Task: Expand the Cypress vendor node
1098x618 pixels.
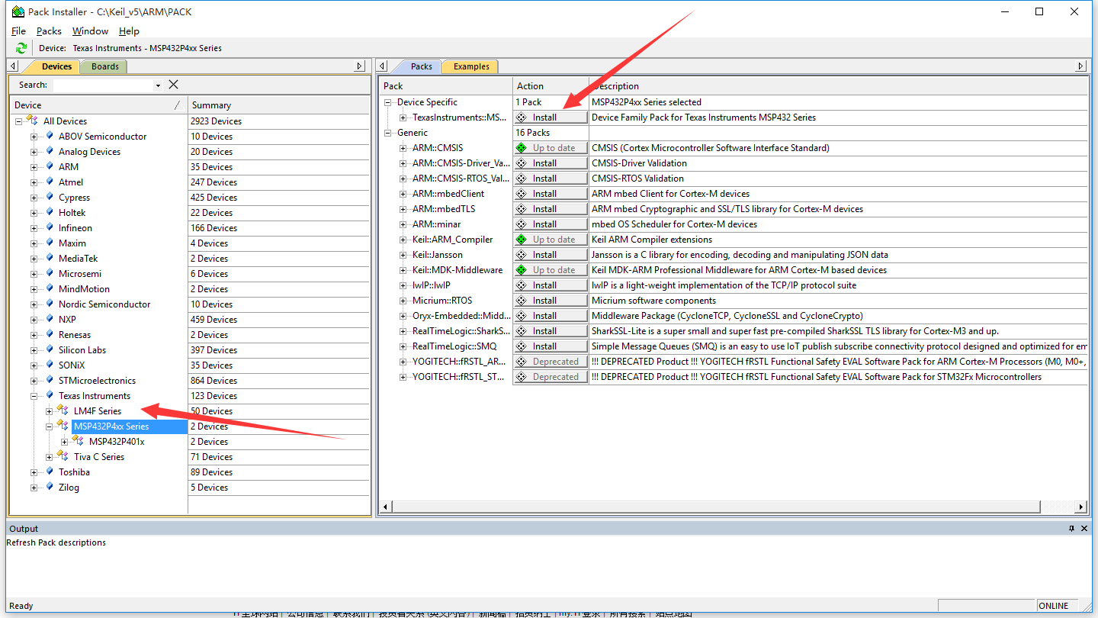Action: [34, 198]
